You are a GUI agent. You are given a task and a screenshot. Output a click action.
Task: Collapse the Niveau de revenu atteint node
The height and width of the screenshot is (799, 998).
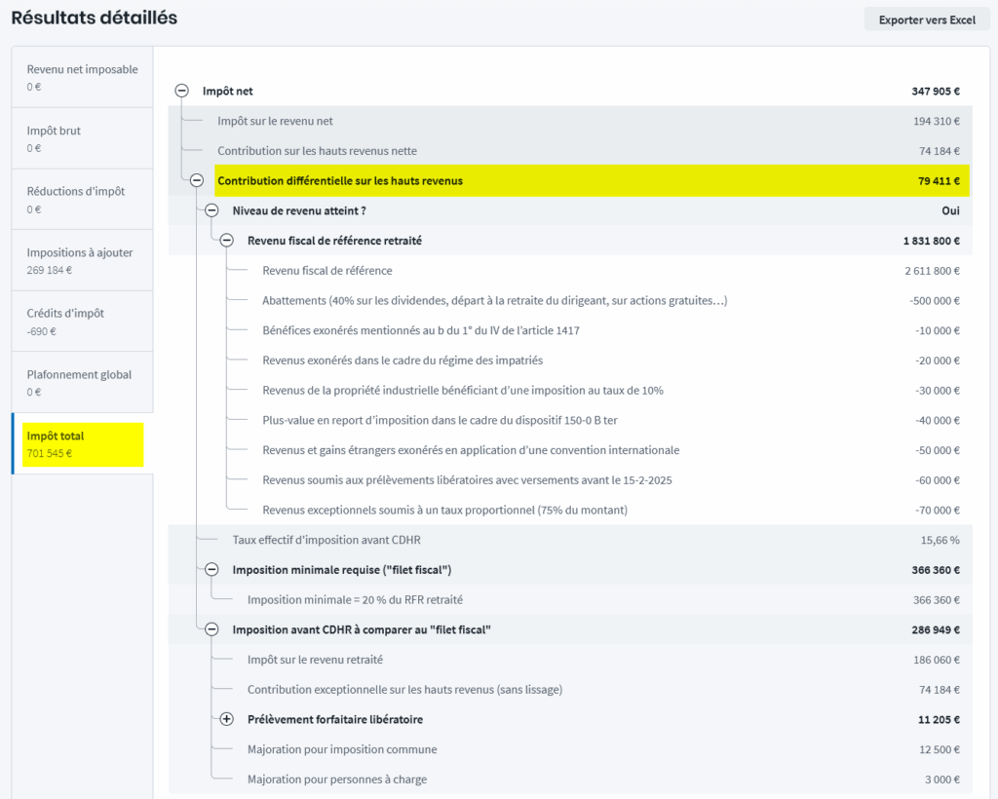coord(211,210)
